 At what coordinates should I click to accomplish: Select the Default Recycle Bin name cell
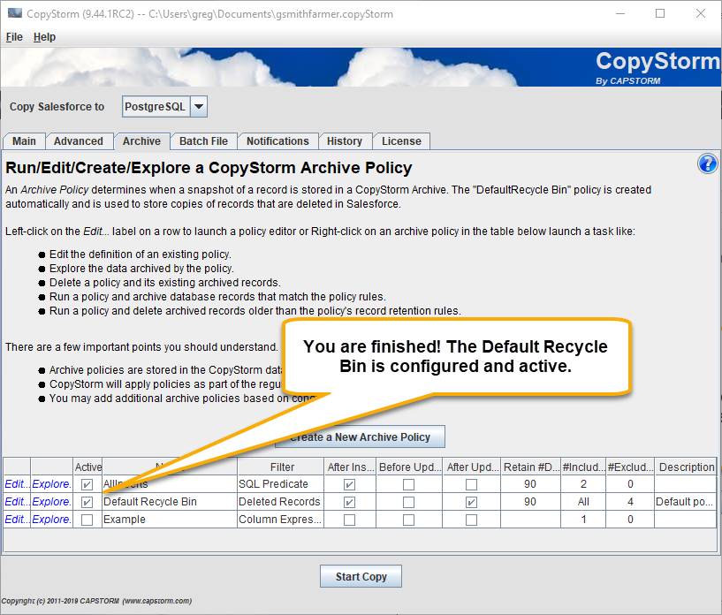170,502
